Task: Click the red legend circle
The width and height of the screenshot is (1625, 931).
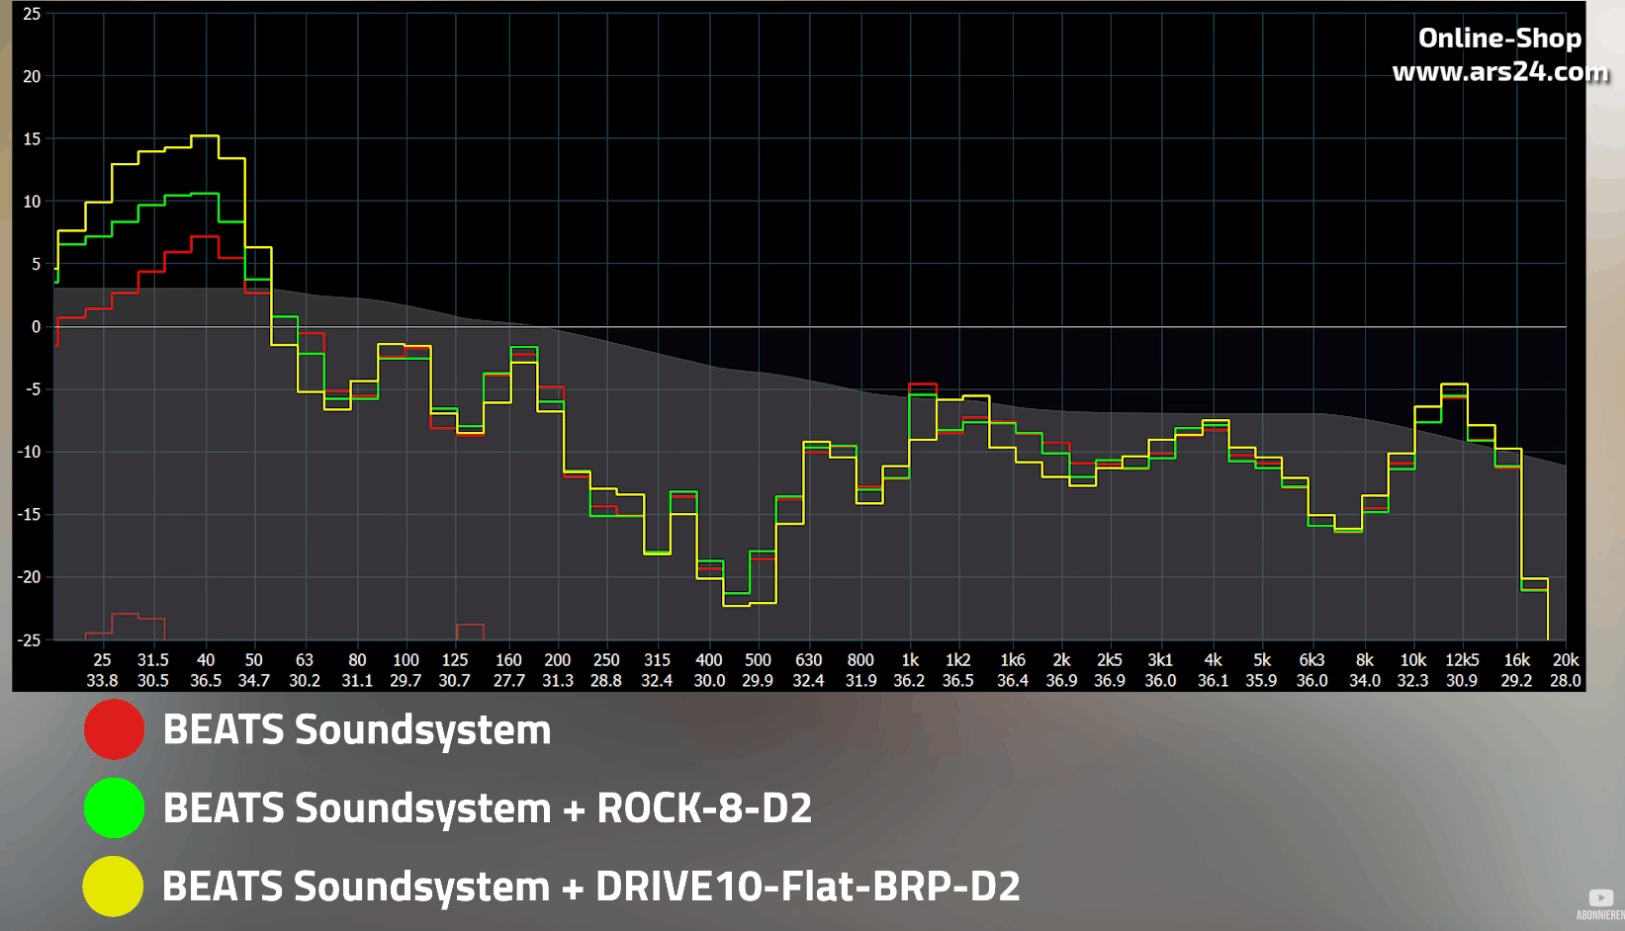Action: 115,729
